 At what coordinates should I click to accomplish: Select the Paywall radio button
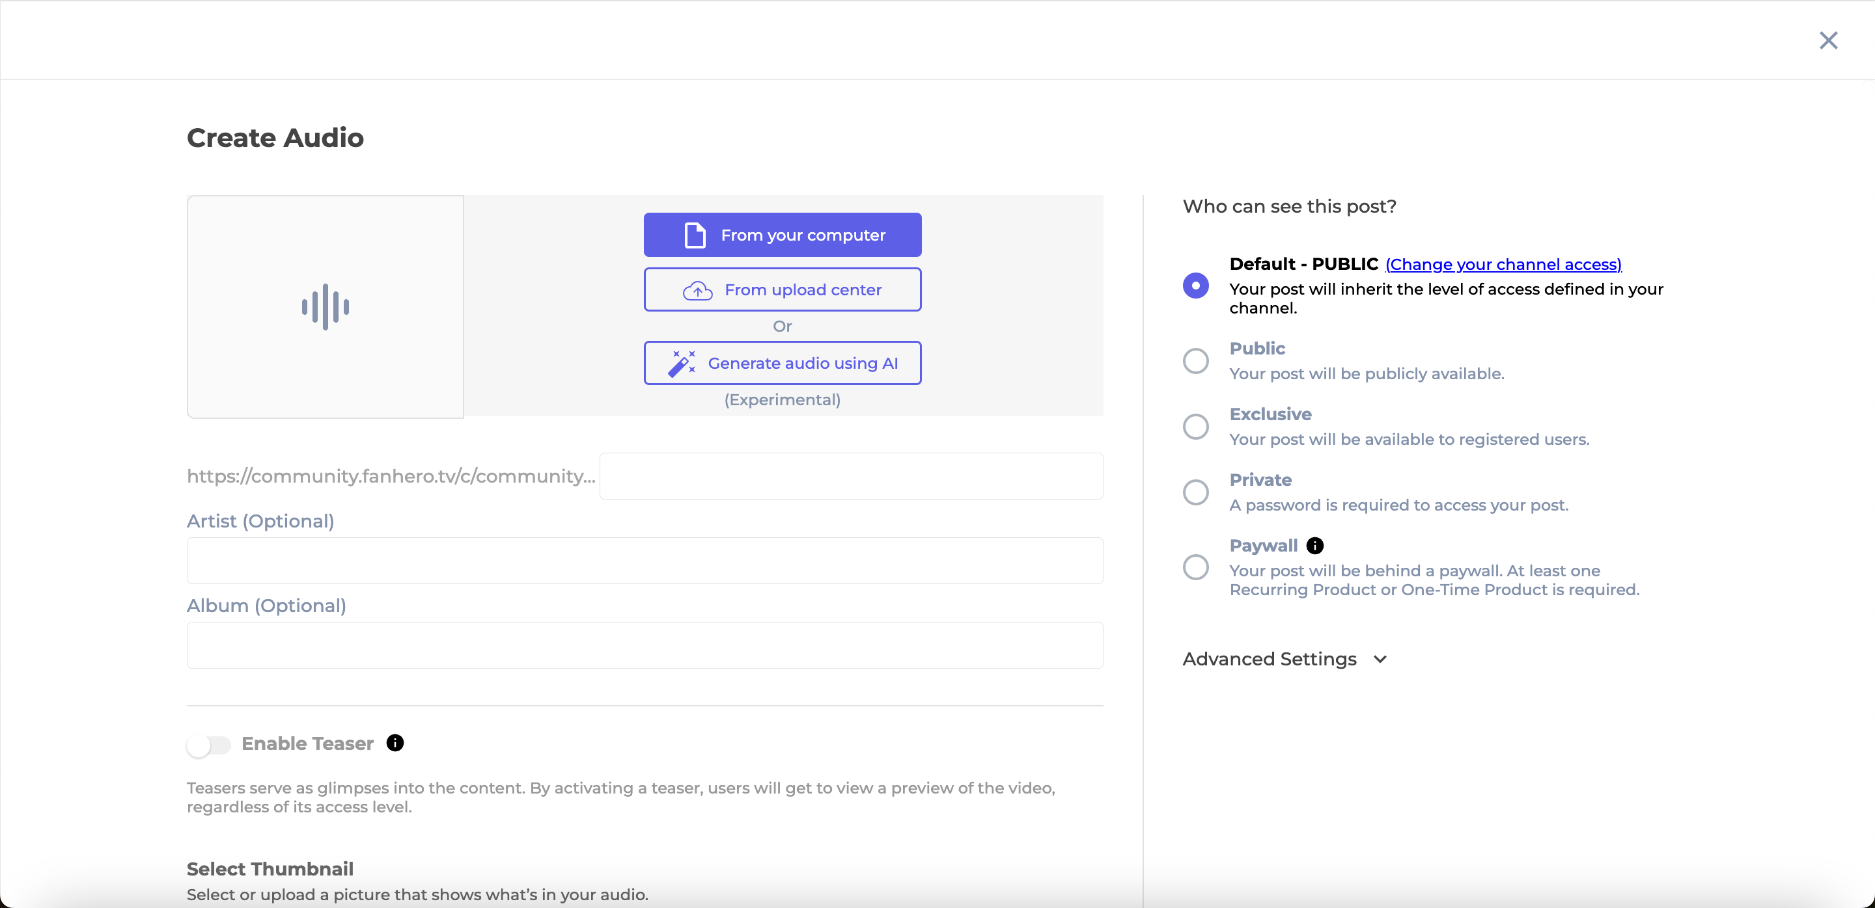click(1195, 567)
